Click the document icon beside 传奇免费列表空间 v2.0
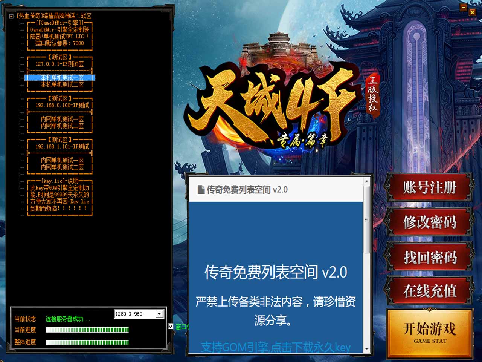This screenshot has width=482, height=362. [201, 189]
